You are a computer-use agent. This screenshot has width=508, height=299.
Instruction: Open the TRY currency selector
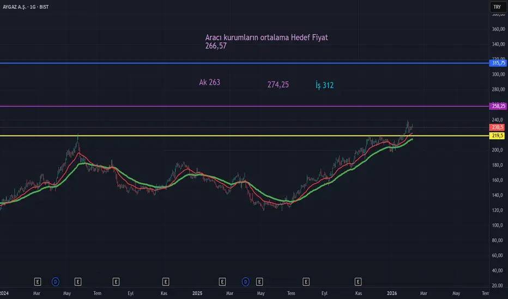pos(497,7)
